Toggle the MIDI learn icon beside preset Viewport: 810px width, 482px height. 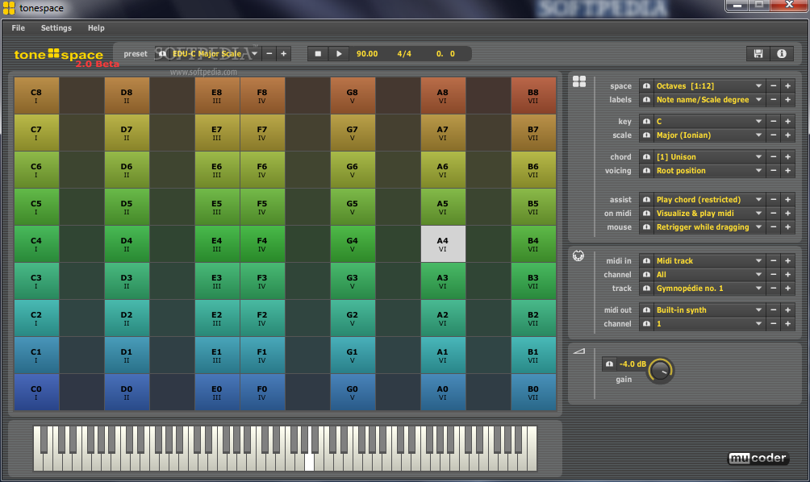click(162, 54)
